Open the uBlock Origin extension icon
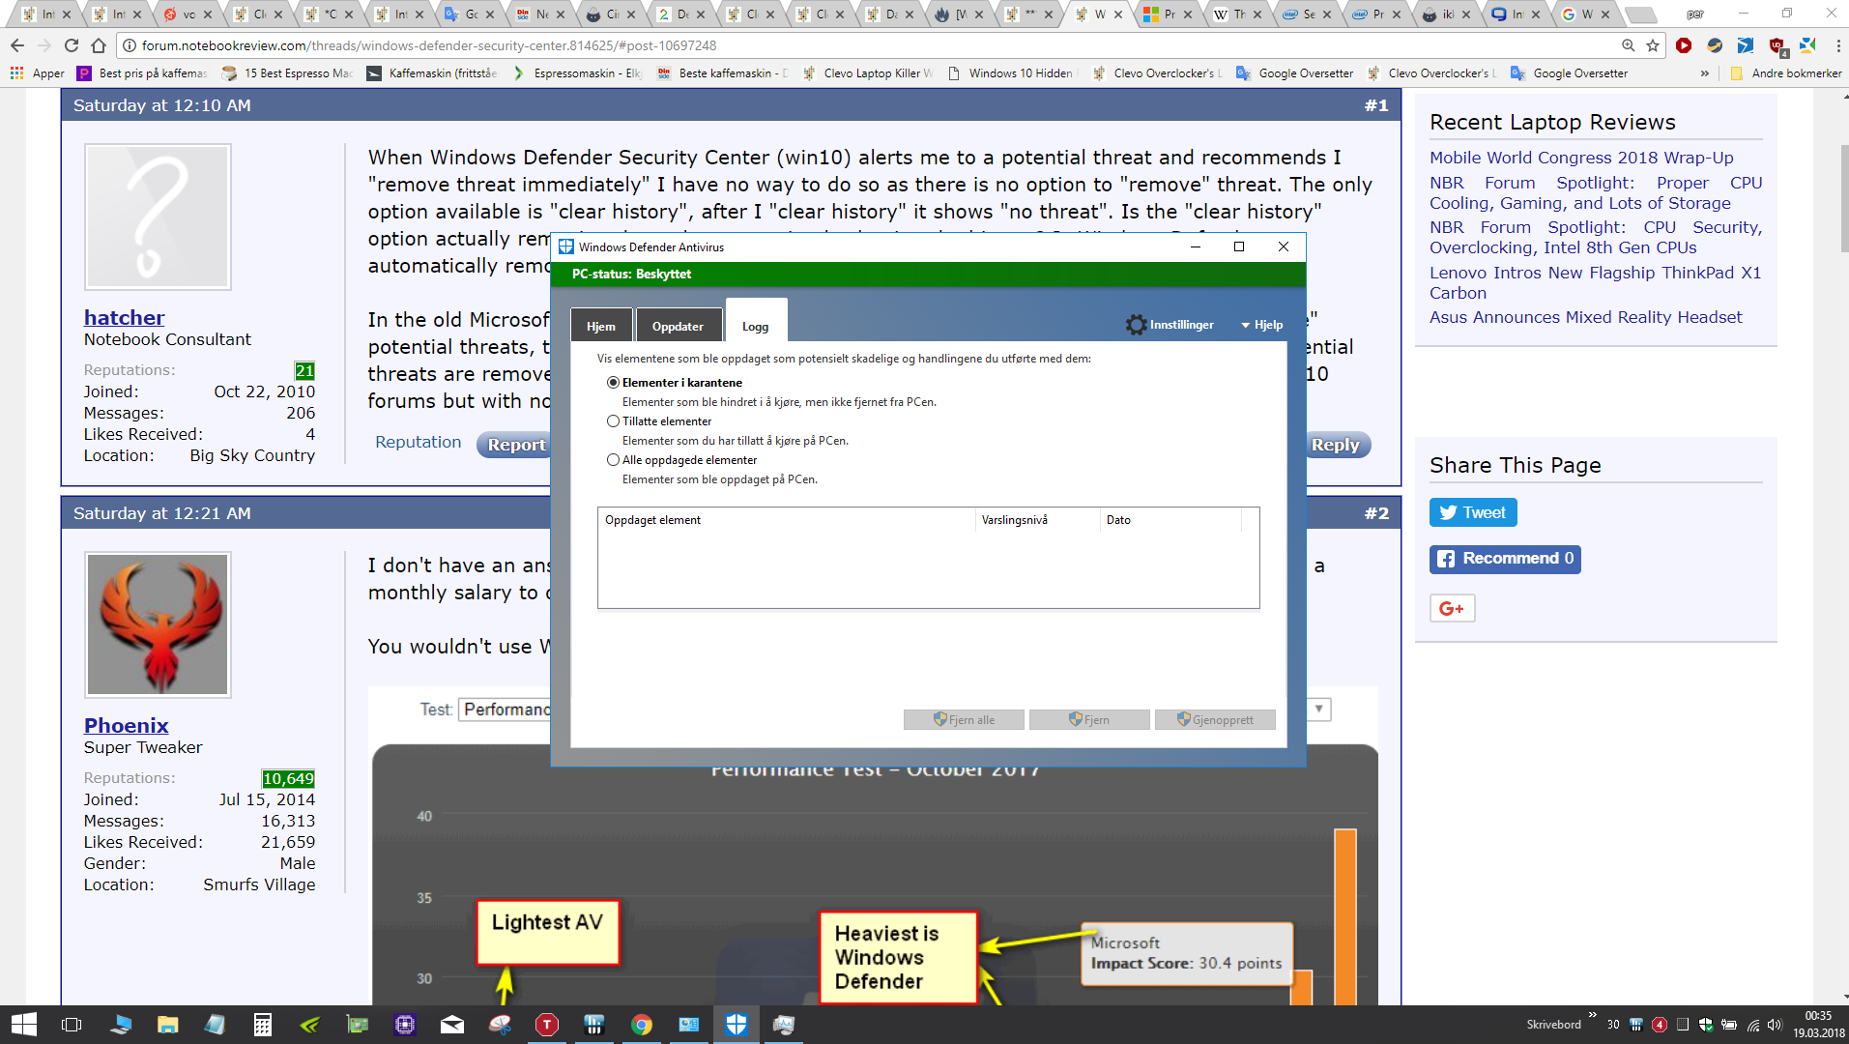This screenshot has width=1849, height=1044. click(x=1777, y=45)
